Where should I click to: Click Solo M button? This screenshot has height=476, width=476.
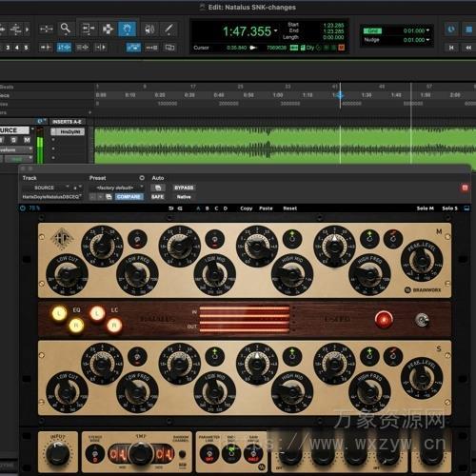pos(425,208)
